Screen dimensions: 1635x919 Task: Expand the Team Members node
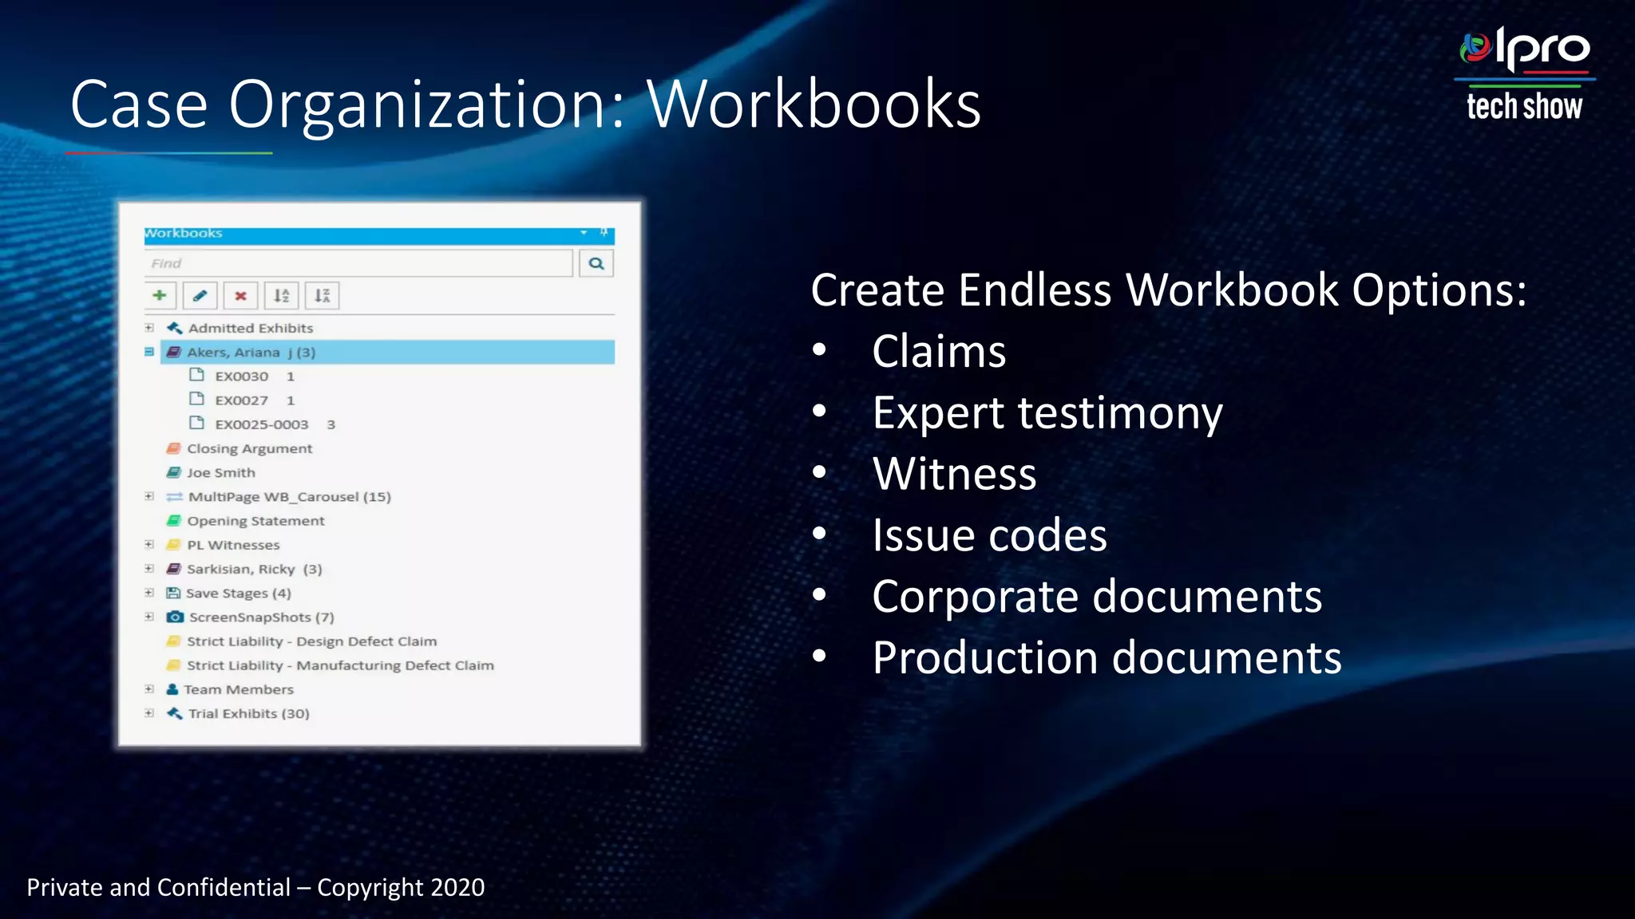tap(149, 689)
